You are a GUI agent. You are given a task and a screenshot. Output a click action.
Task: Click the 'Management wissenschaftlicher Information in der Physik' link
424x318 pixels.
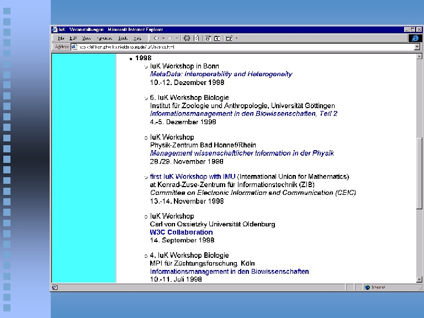pyautogui.click(x=242, y=153)
